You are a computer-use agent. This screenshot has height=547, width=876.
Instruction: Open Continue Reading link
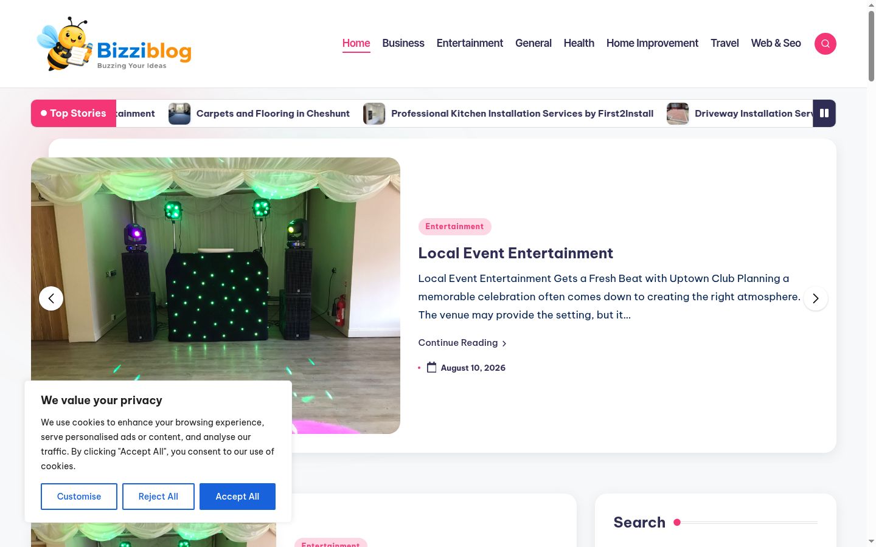tap(462, 343)
